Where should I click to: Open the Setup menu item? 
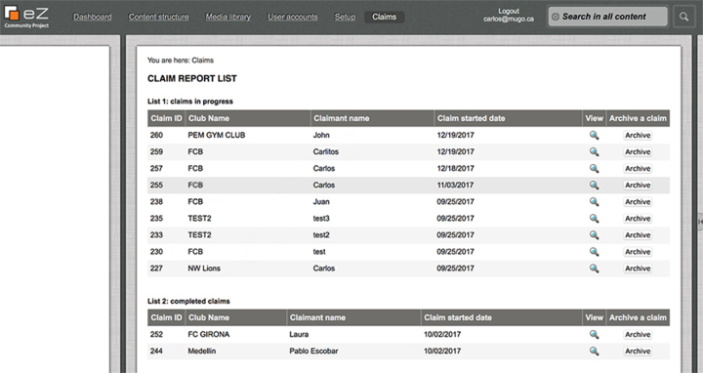click(345, 17)
